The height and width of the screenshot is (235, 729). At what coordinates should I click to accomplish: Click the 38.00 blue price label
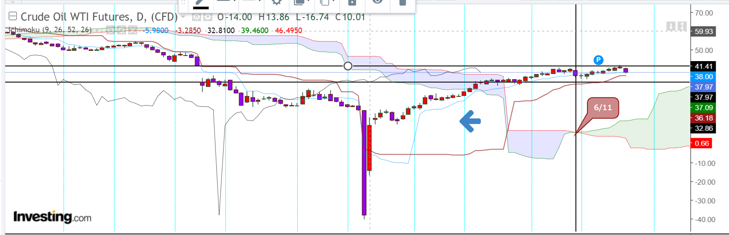coord(704,77)
